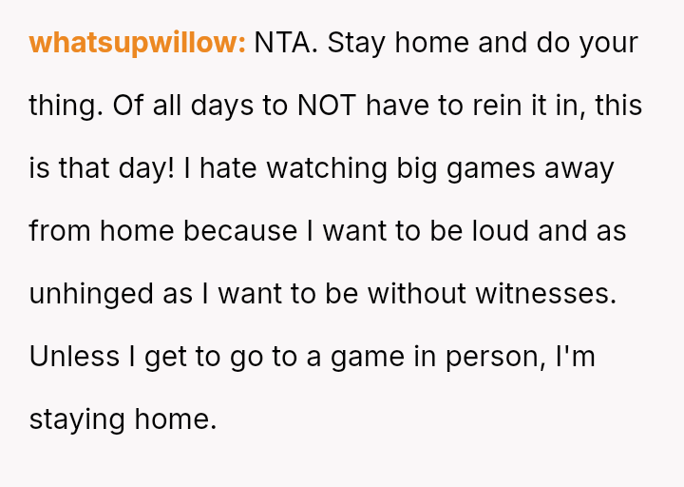The width and height of the screenshot is (684, 487).
Task: Click the word "unhinged" in the comment
Action: 92,294
